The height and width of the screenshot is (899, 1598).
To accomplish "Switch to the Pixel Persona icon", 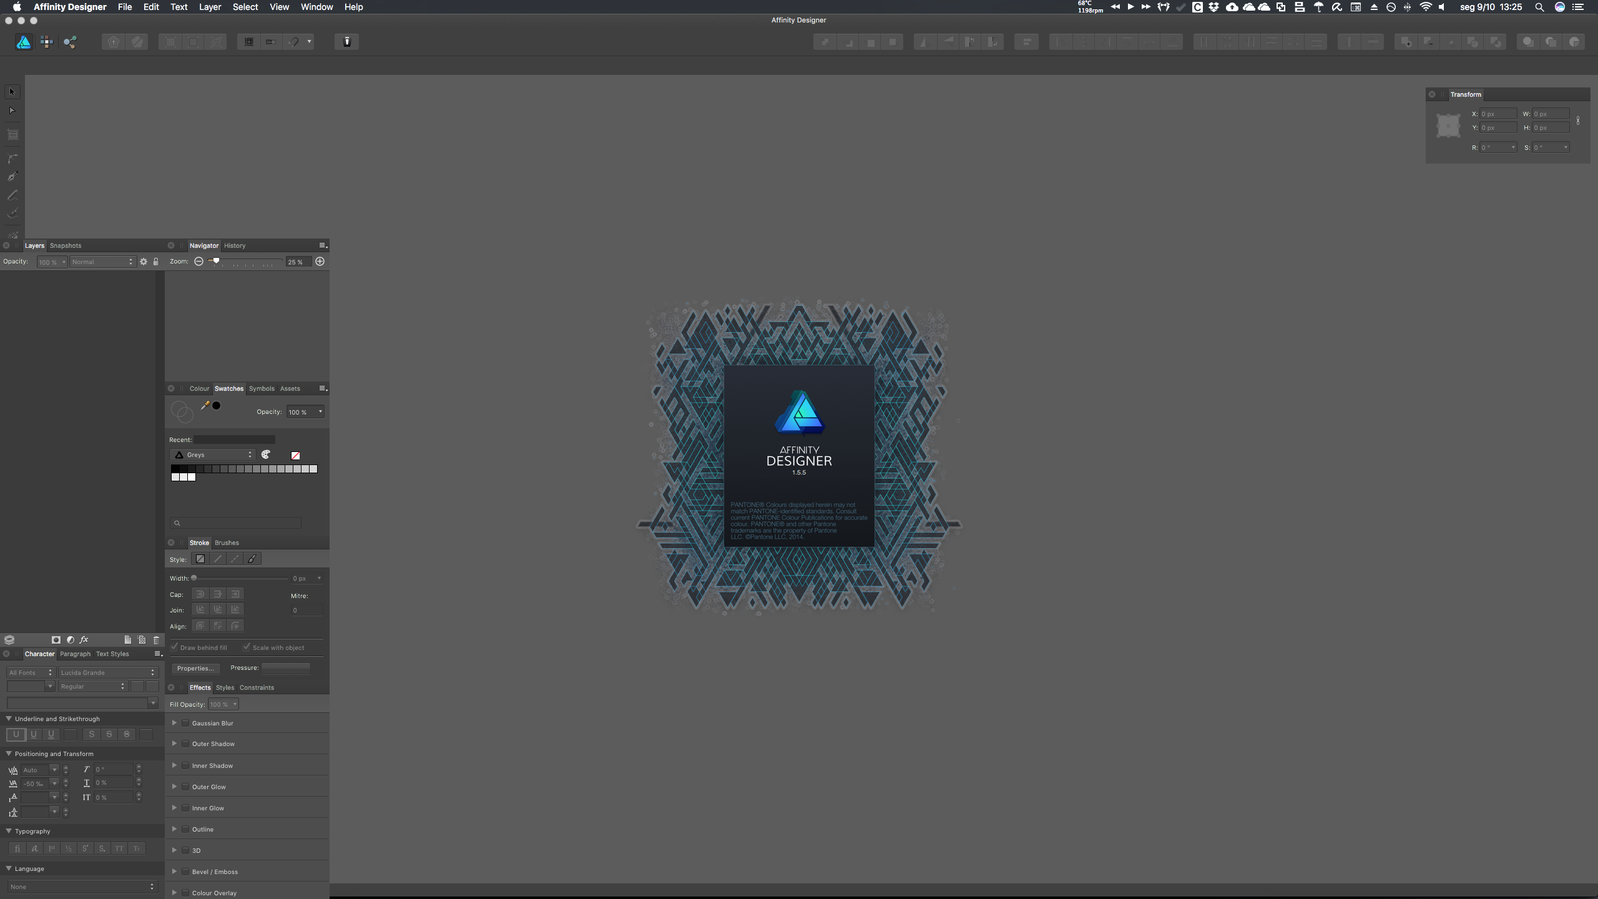I will click(x=47, y=42).
